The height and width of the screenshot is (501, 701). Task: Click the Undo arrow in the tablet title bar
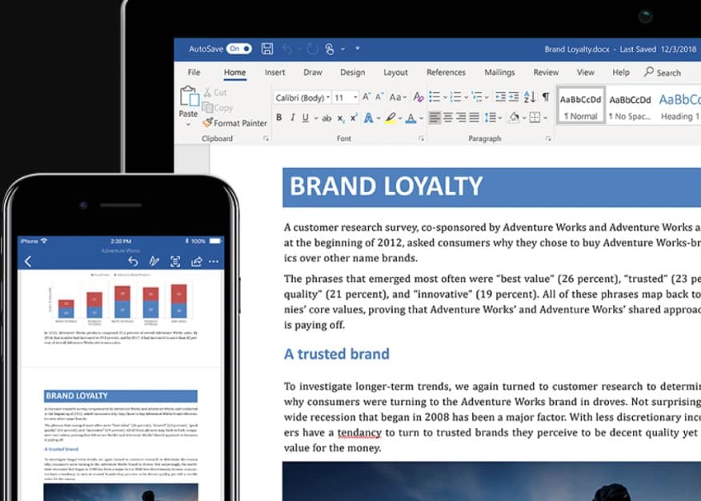pos(287,49)
